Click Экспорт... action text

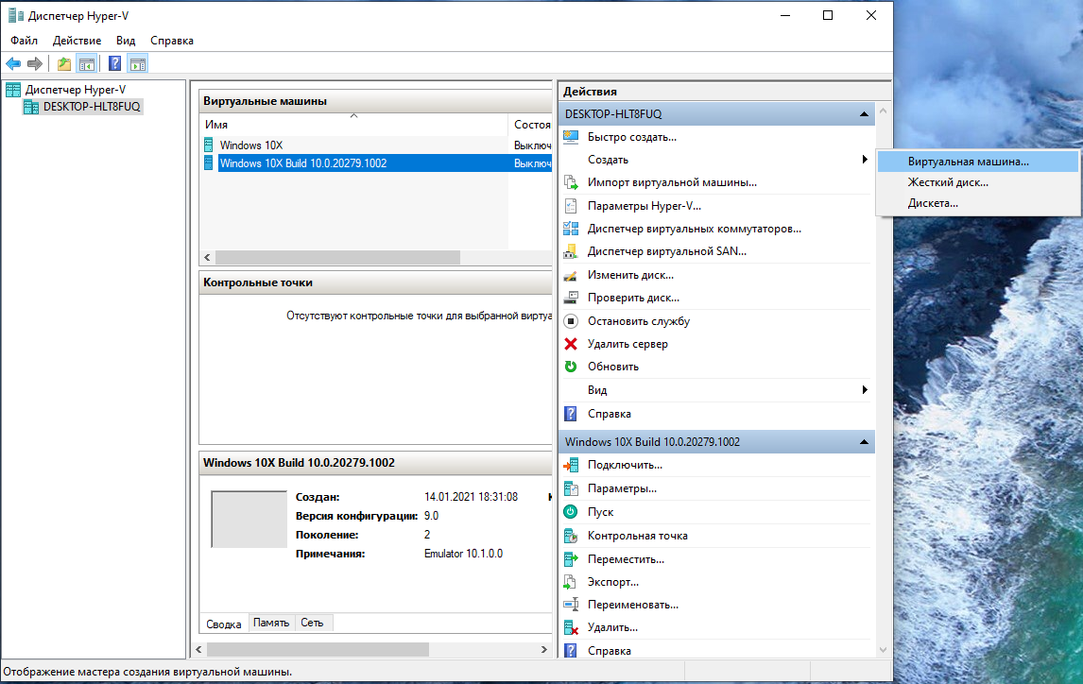612,582
